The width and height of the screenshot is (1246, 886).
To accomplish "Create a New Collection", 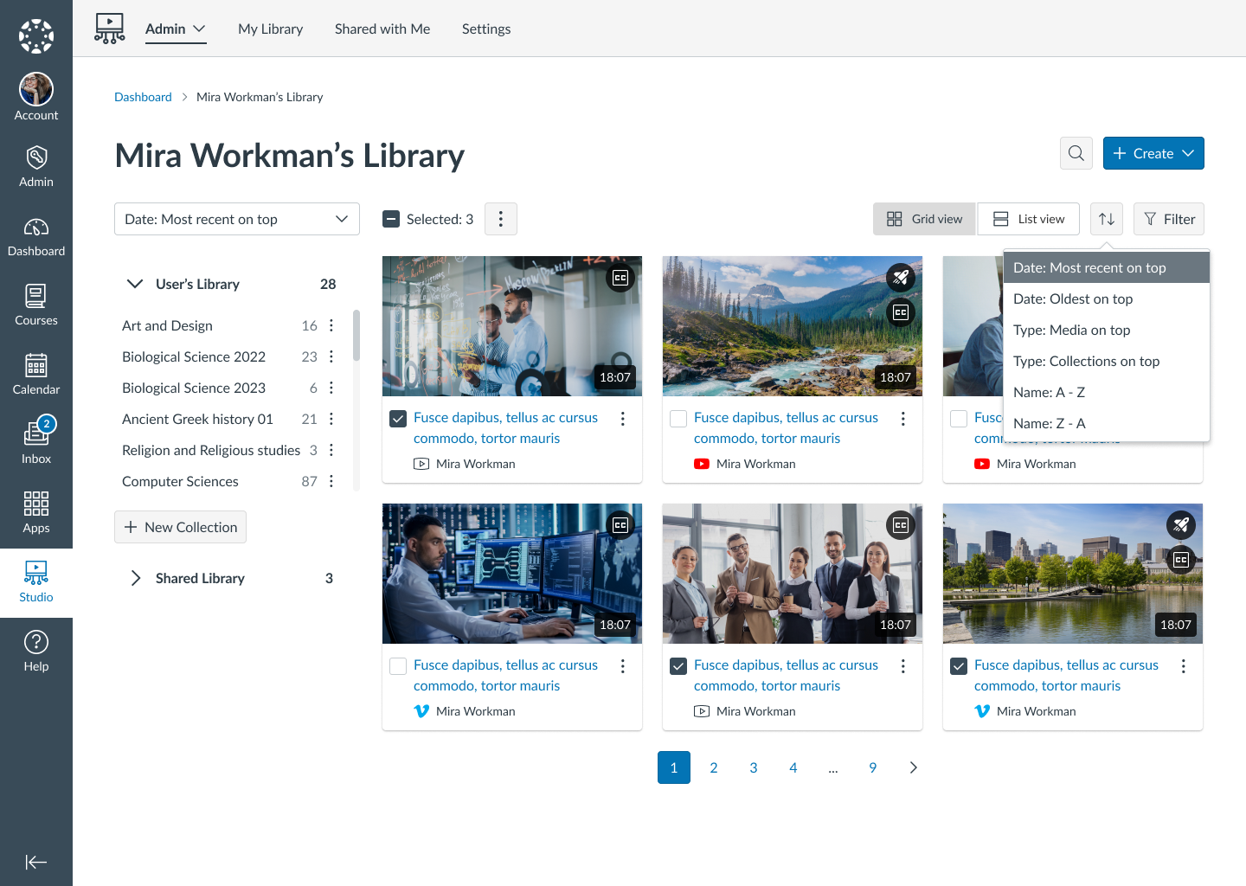I will (x=180, y=527).
